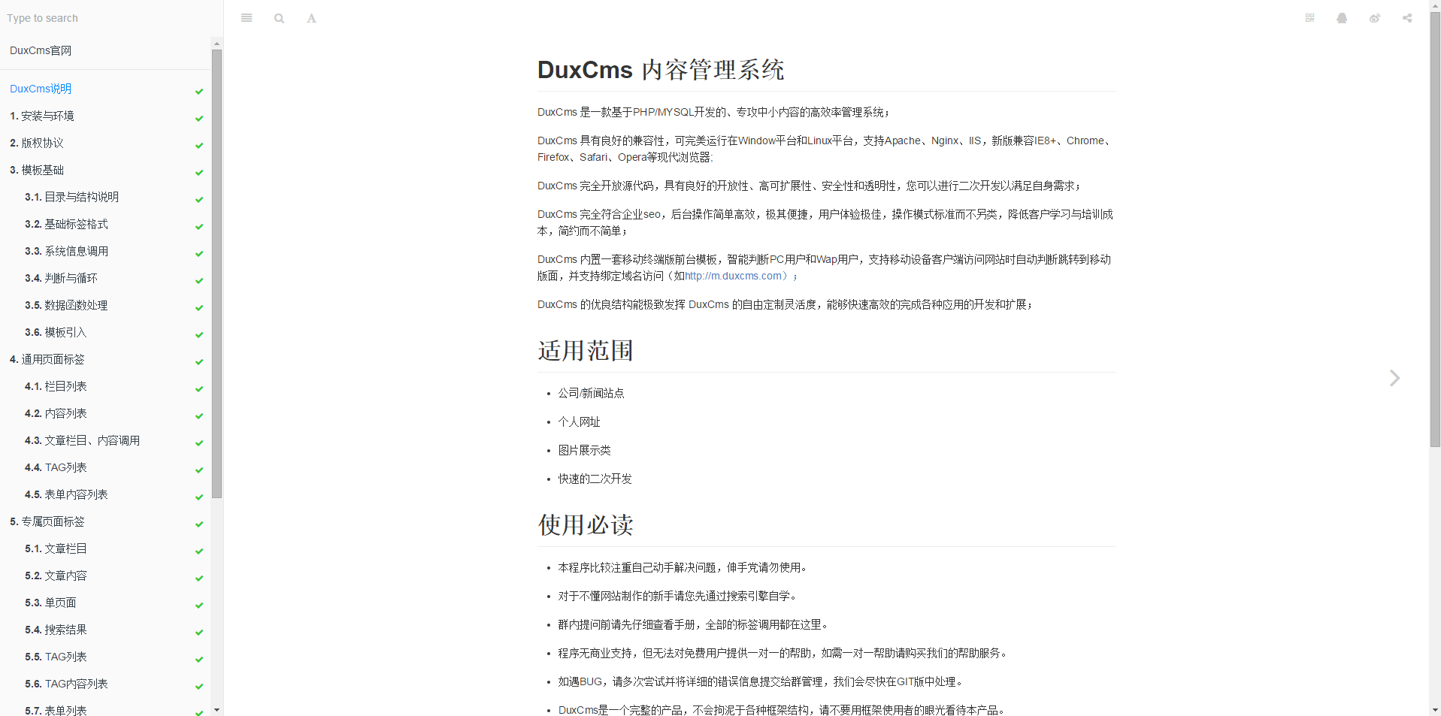Click the bullet 快速的二次开发
1441x716 pixels.
pyautogui.click(x=595, y=479)
